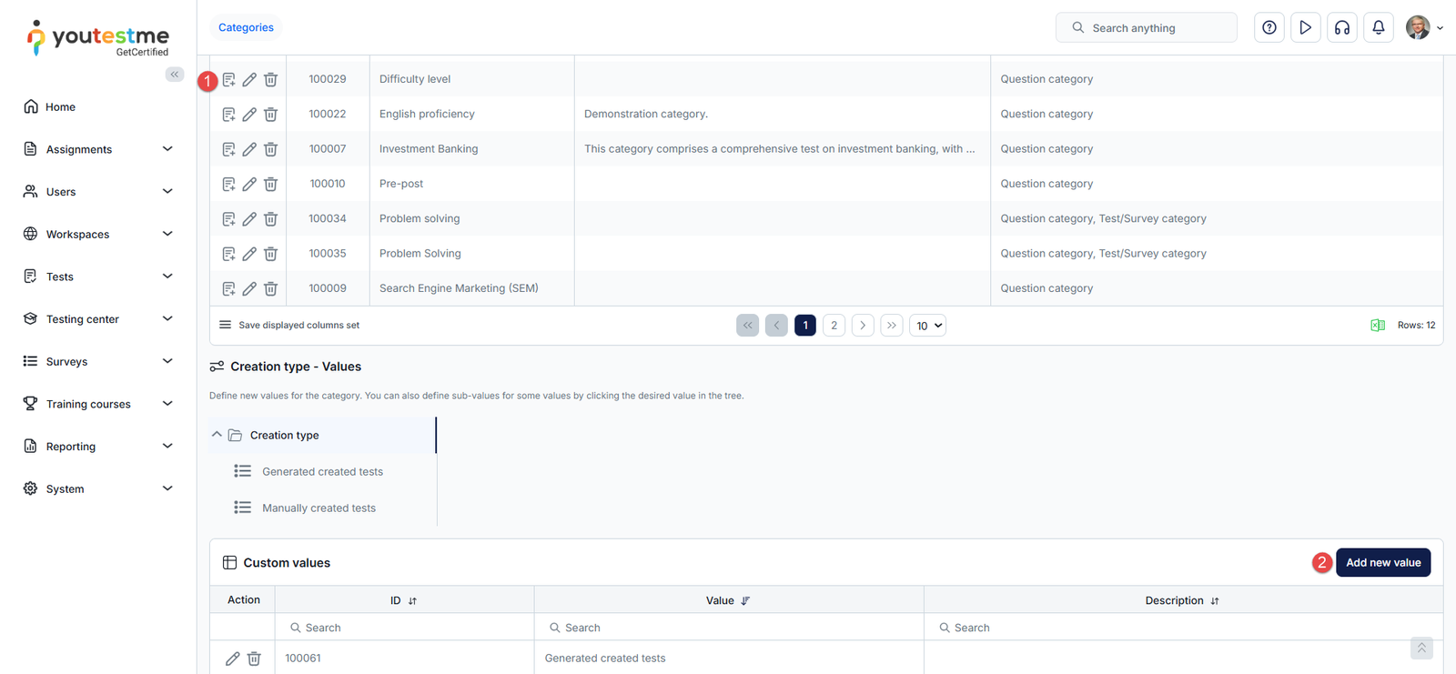Sort custom values by ID column
Viewport: 1456px width, 674px height.
click(412, 601)
